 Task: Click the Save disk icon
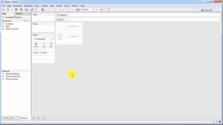pos(16,9)
